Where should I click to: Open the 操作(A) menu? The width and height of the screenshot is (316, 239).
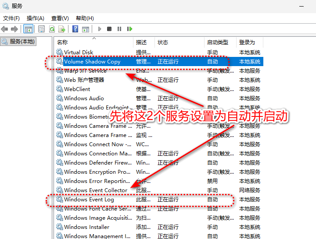tap(36, 18)
